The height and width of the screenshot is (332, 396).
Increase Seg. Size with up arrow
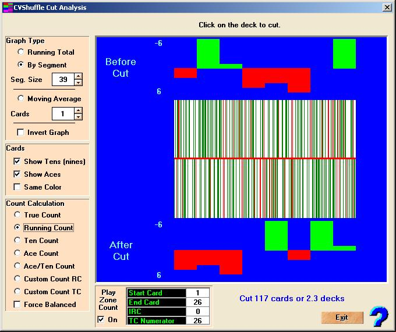point(79,76)
